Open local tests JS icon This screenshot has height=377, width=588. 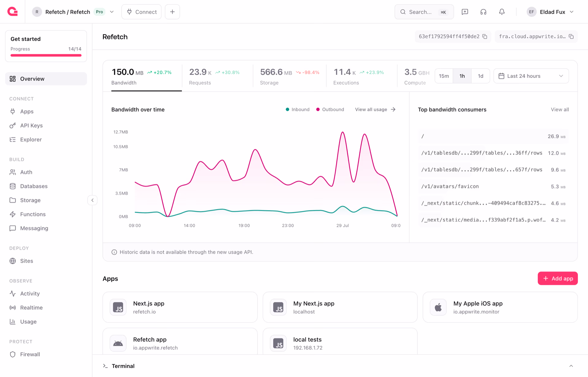(278, 343)
